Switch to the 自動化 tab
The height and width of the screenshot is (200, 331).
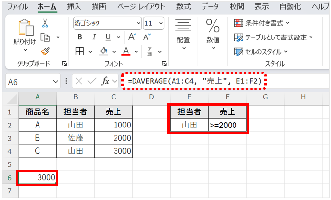point(290,7)
